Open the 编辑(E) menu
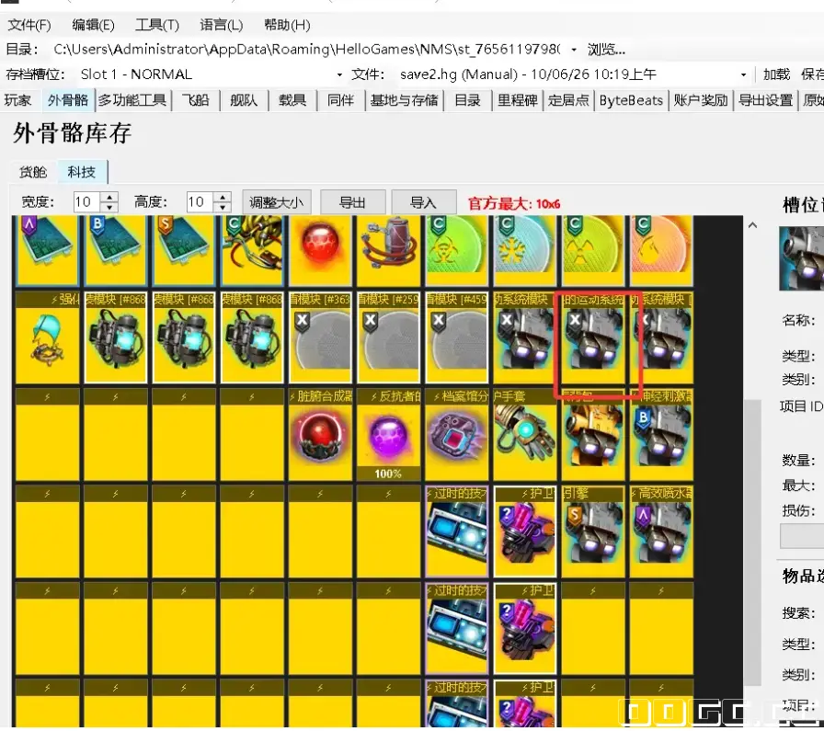824x731 pixels. [93, 25]
